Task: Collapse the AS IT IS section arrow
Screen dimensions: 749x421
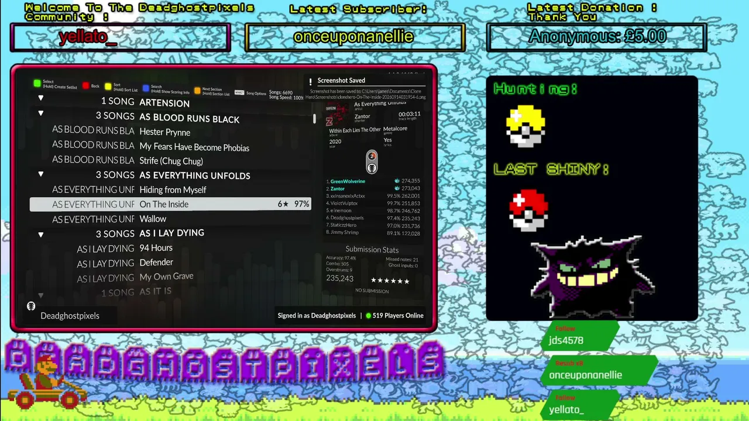Action: (x=41, y=295)
